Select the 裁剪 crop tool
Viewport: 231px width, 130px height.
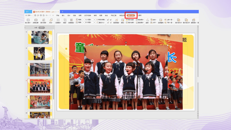tap(65, 21)
